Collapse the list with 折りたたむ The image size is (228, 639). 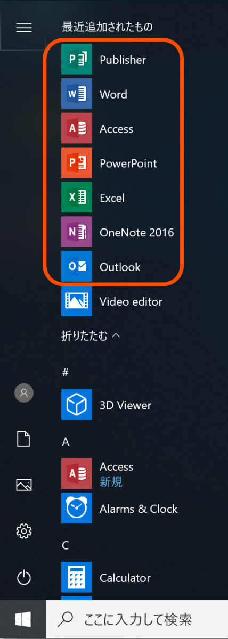[x=91, y=336]
